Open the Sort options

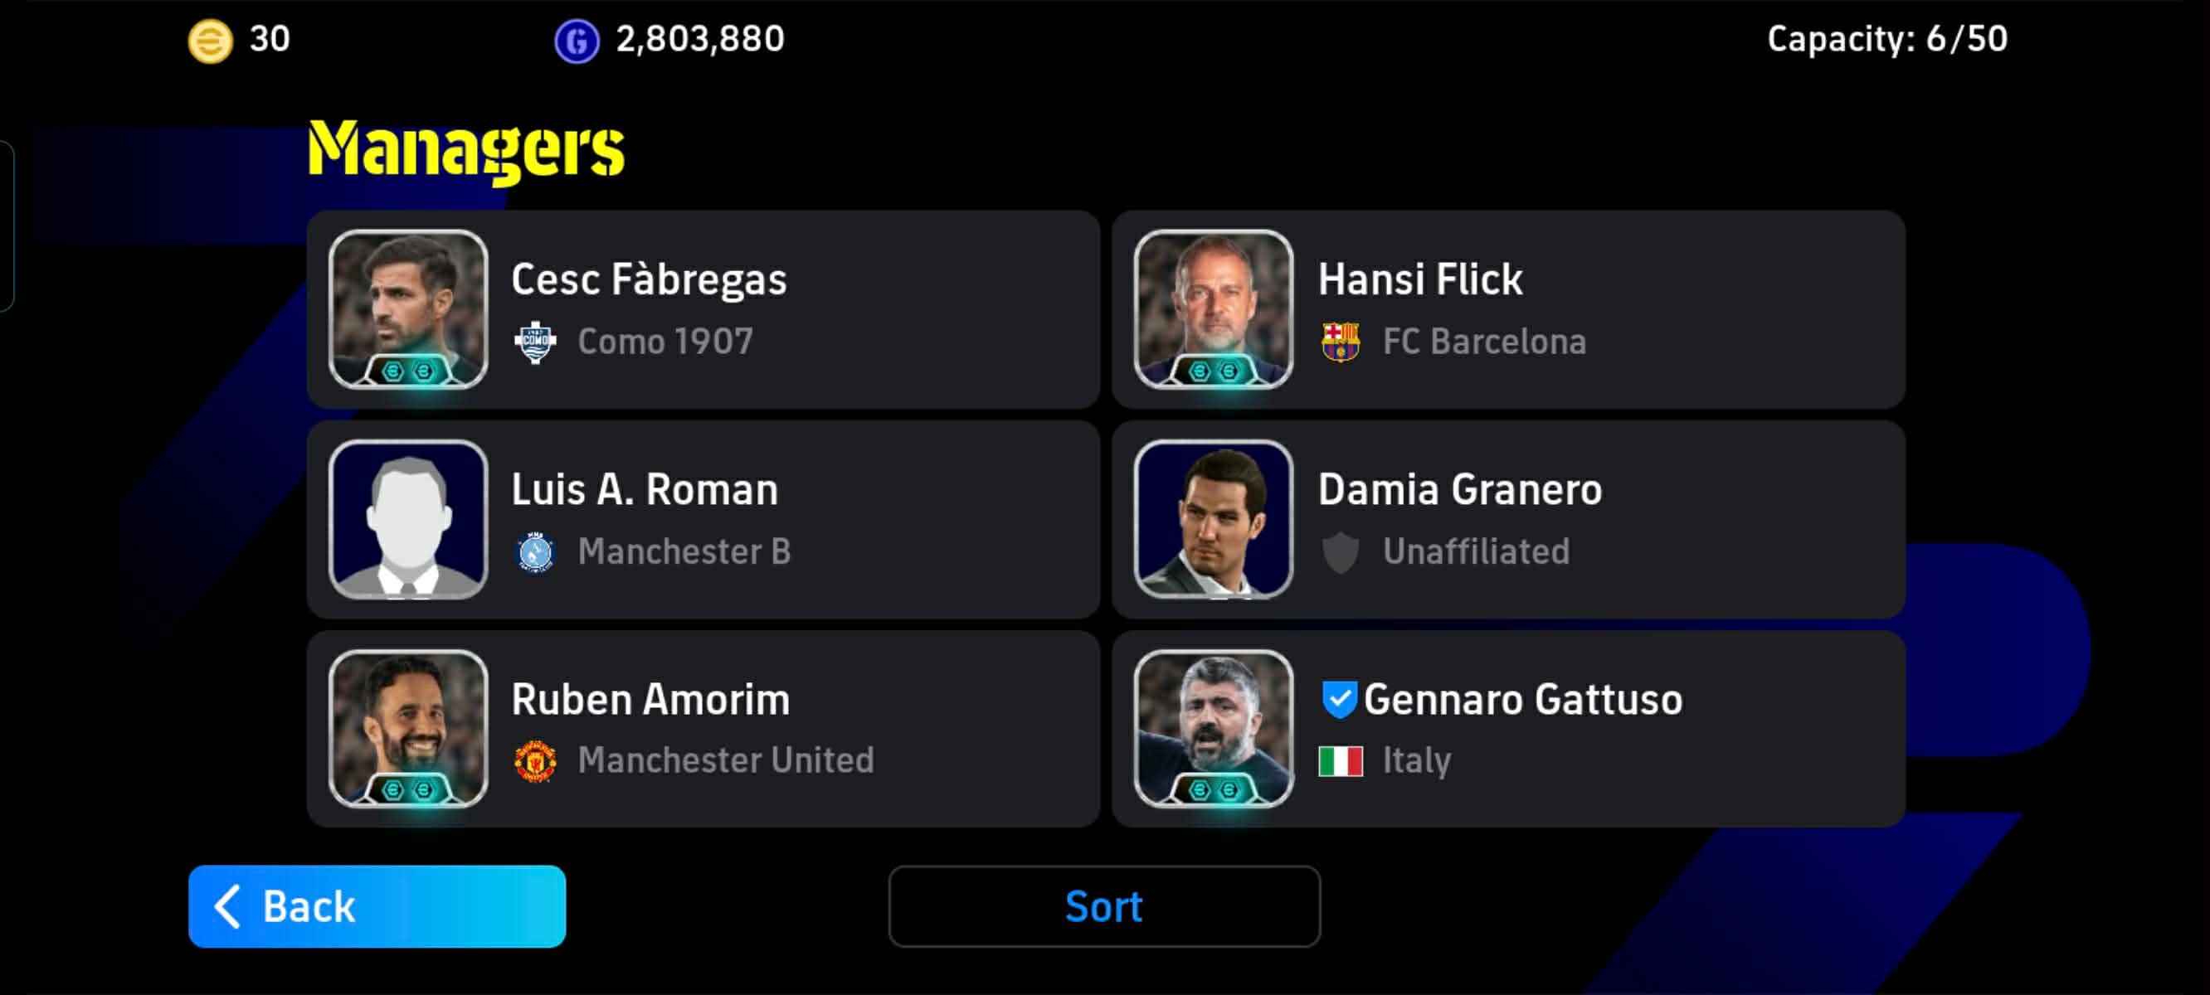coord(1104,905)
